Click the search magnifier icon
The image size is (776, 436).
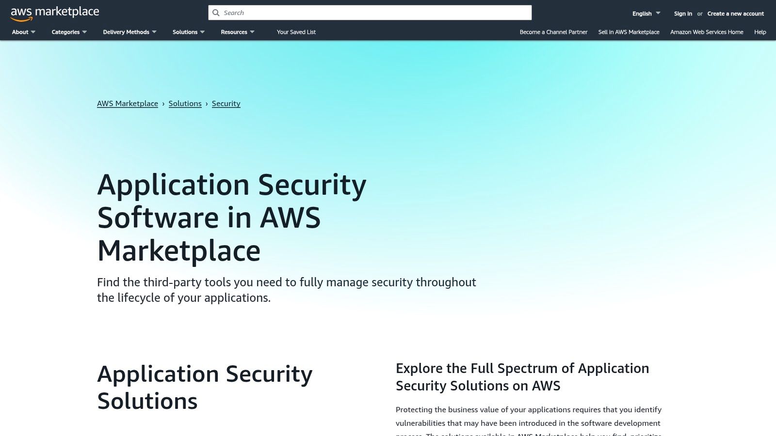coord(216,13)
